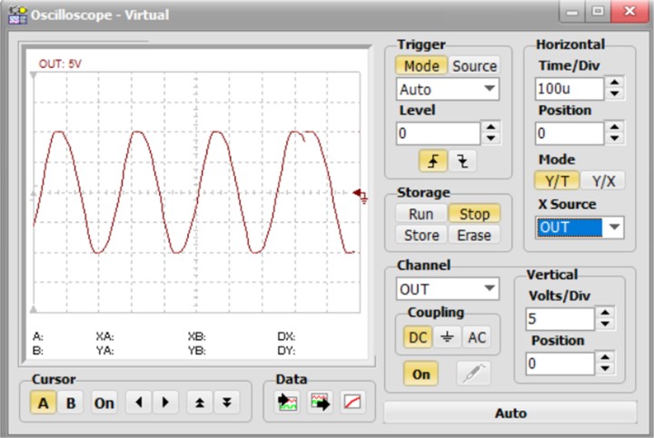Click the wide Auto button at the bottom
The width and height of the screenshot is (654, 438).
pyautogui.click(x=510, y=413)
